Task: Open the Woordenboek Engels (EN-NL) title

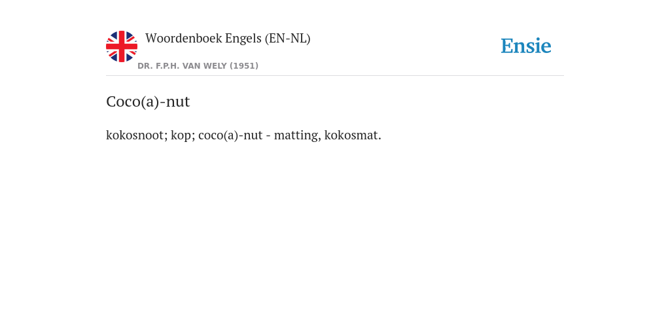Action: (x=228, y=39)
